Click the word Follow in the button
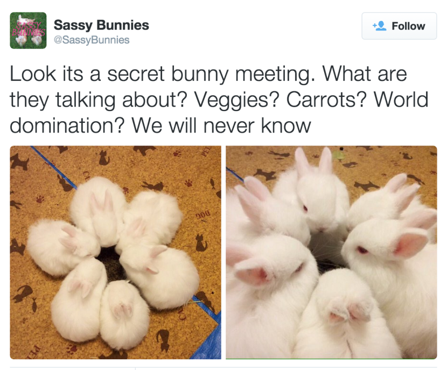The height and width of the screenshot is (370, 447). 408,26
